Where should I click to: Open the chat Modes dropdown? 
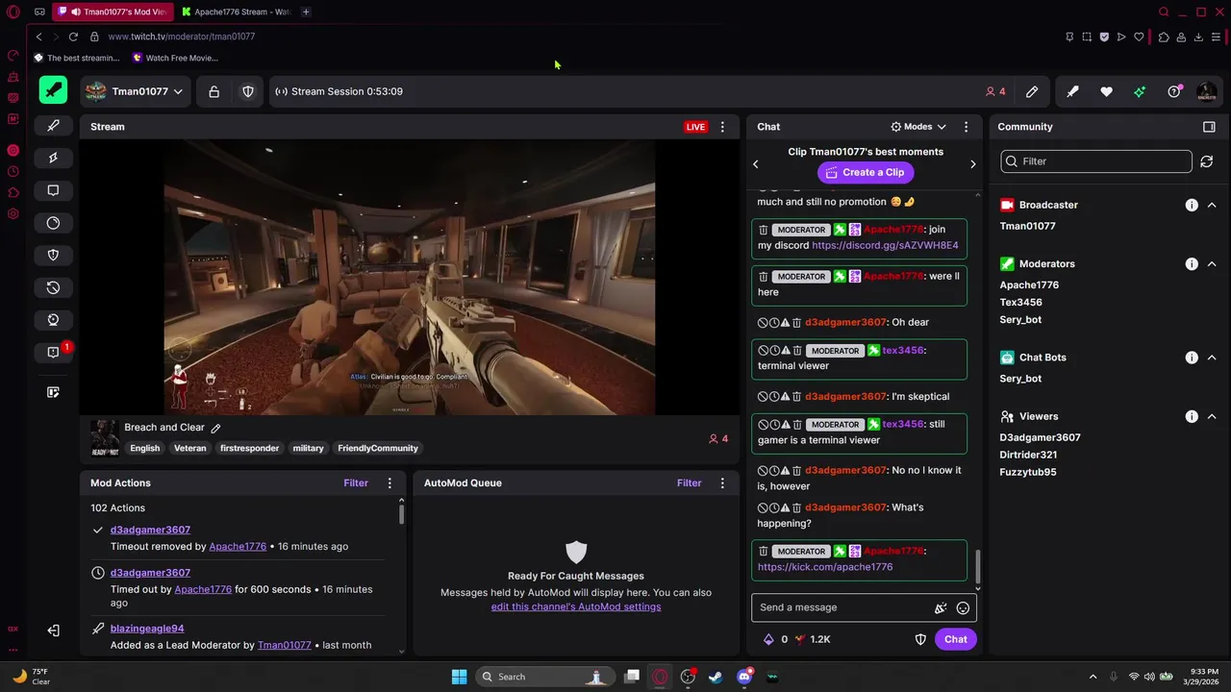918,127
